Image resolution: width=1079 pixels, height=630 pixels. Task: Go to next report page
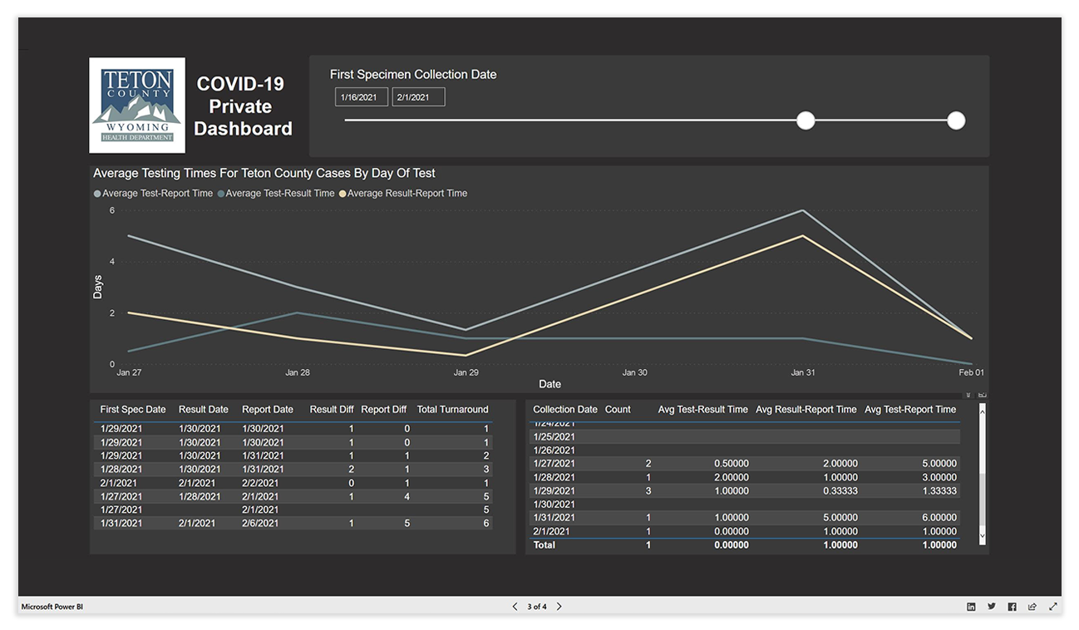[x=559, y=607]
